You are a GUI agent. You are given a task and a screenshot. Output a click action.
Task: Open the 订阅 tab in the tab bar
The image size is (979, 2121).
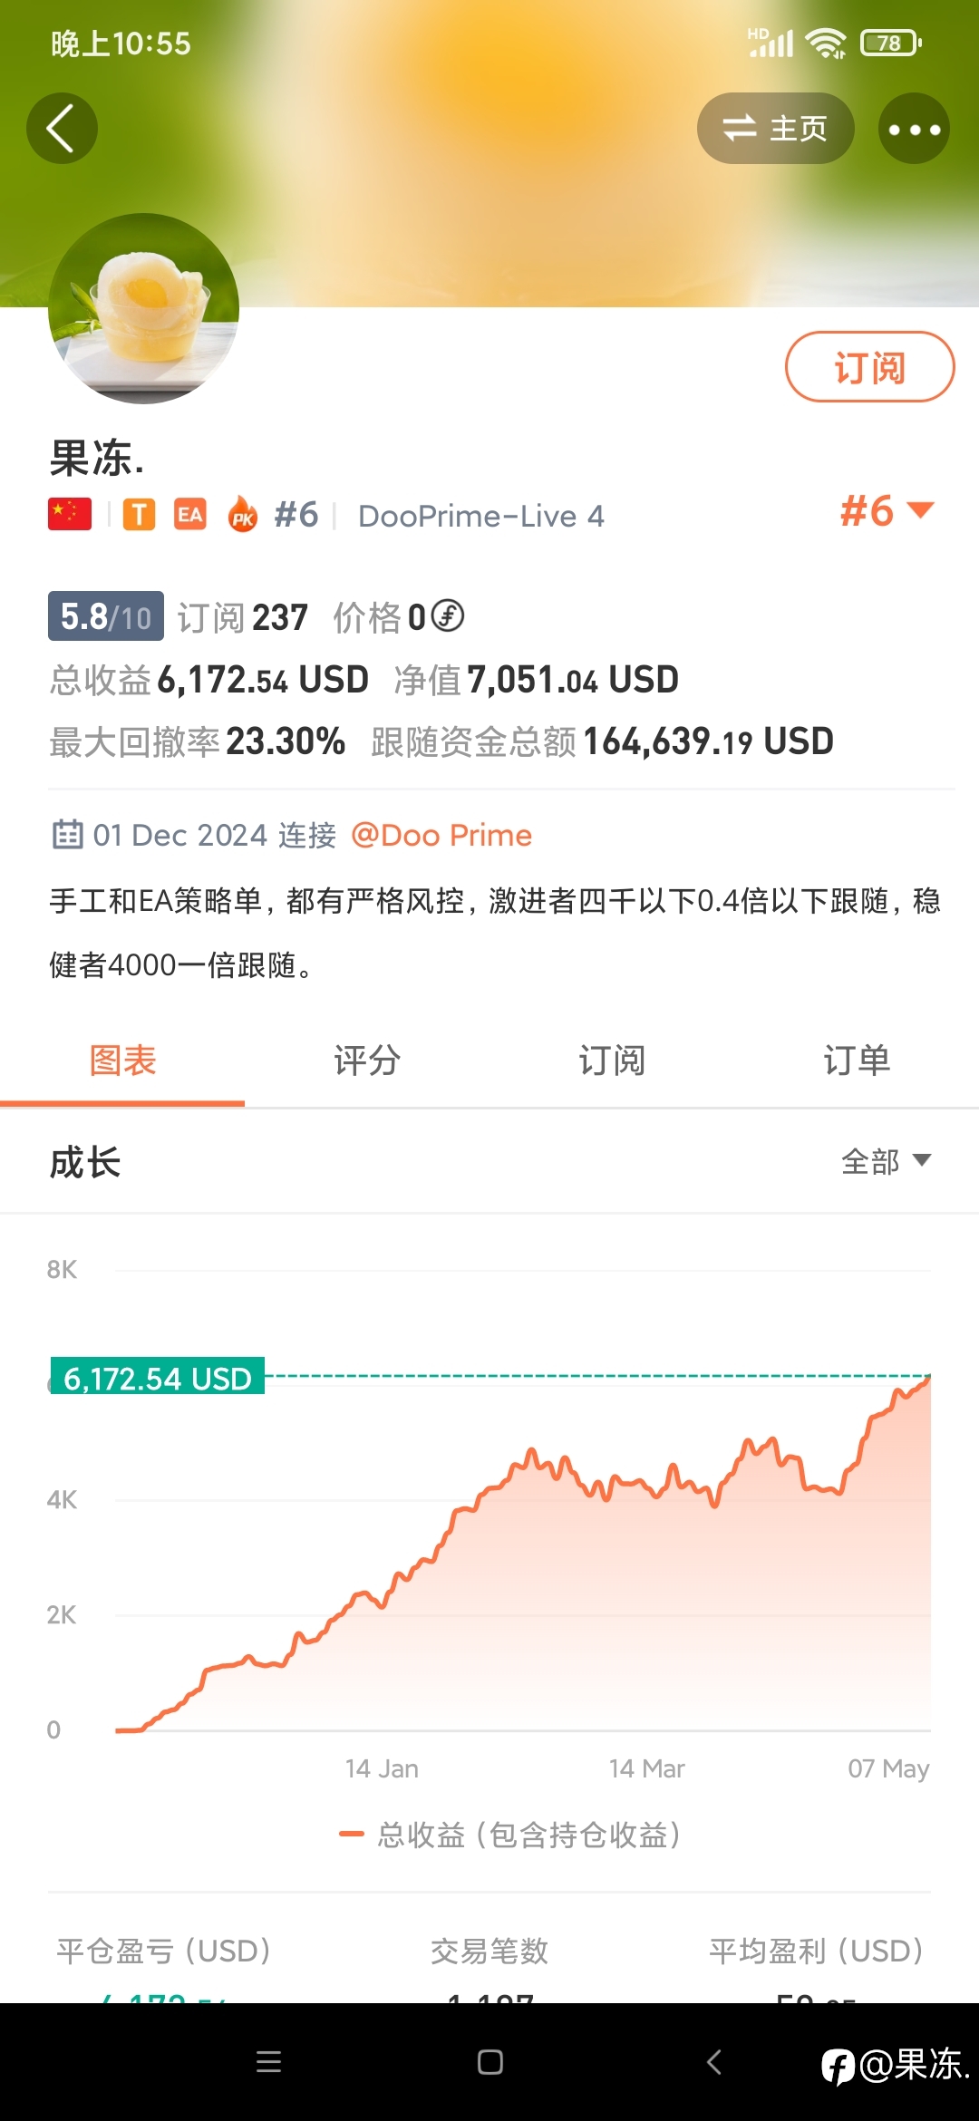click(612, 1060)
